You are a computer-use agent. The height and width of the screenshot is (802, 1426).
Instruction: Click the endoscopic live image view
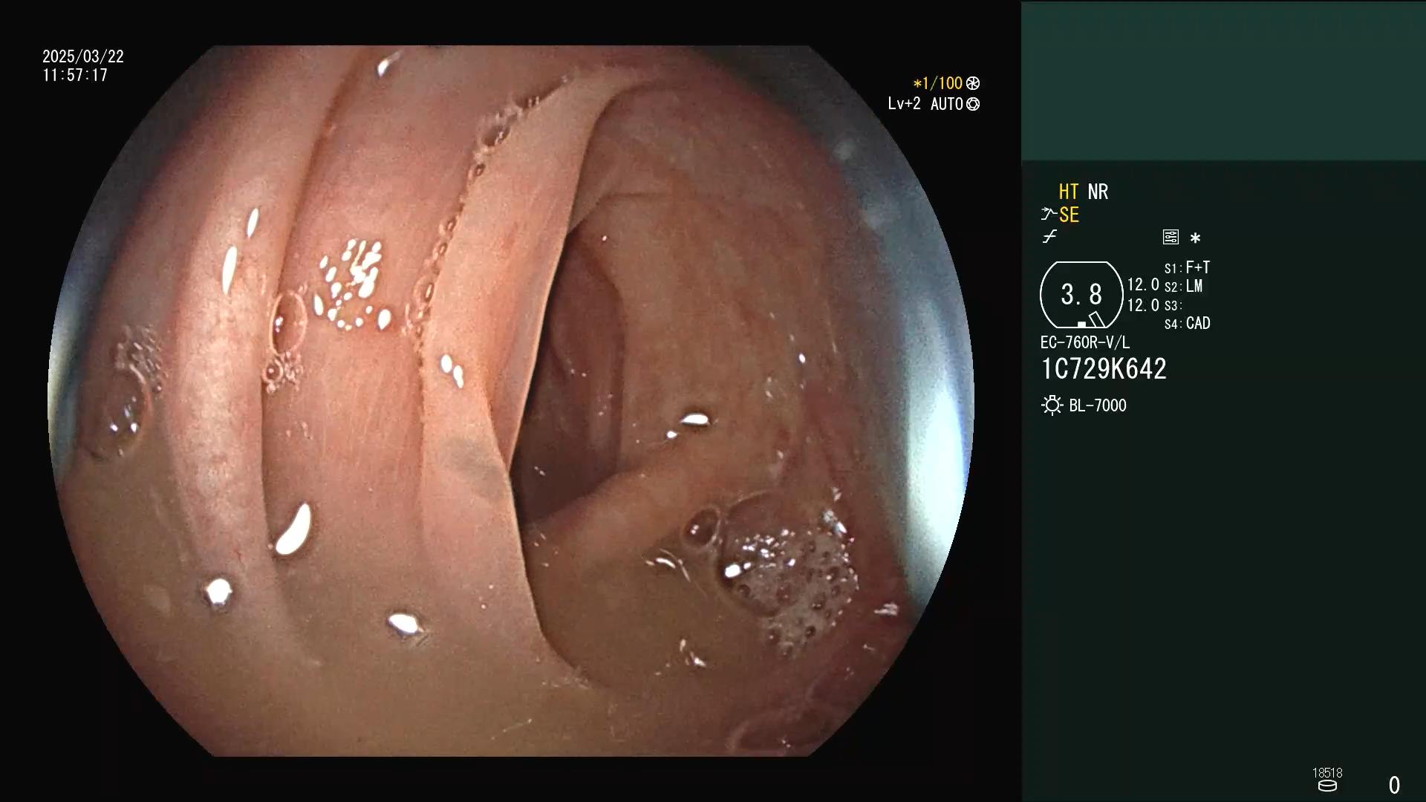pyautogui.click(x=511, y=401)
